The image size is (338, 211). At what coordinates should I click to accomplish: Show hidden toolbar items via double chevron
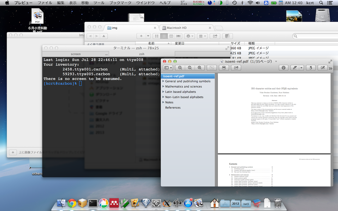(330, 69)
